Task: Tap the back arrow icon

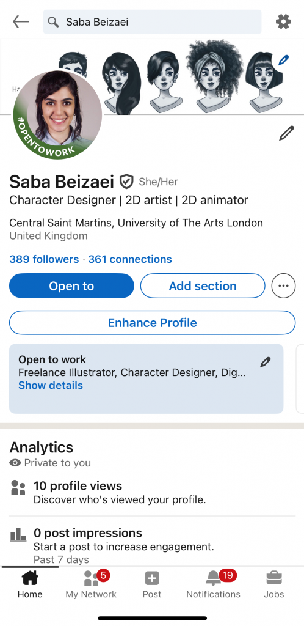Action: pos(21,21)
